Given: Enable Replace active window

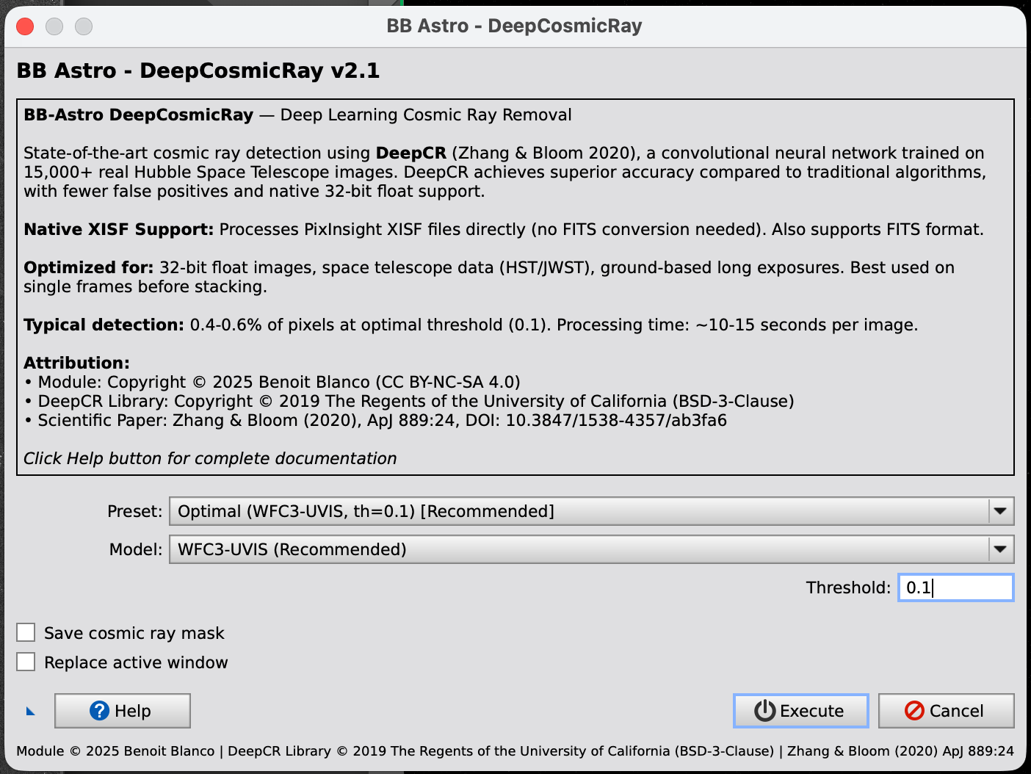Looking at the screenshot, I should 26,661.
